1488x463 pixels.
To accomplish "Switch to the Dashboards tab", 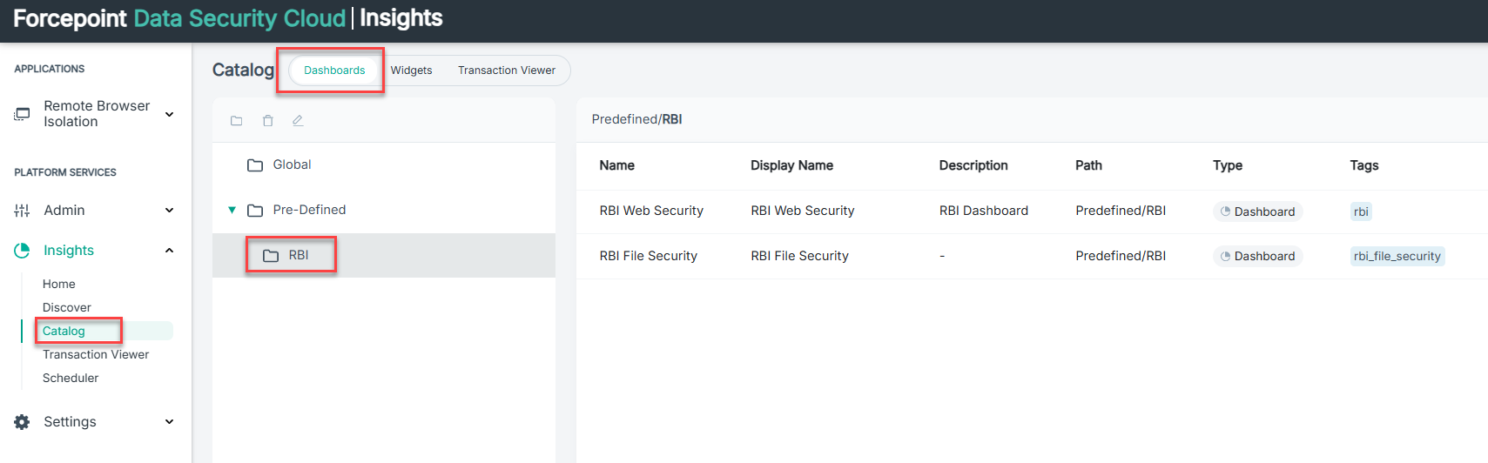I will pyautogui.click(x=334, y=70).
